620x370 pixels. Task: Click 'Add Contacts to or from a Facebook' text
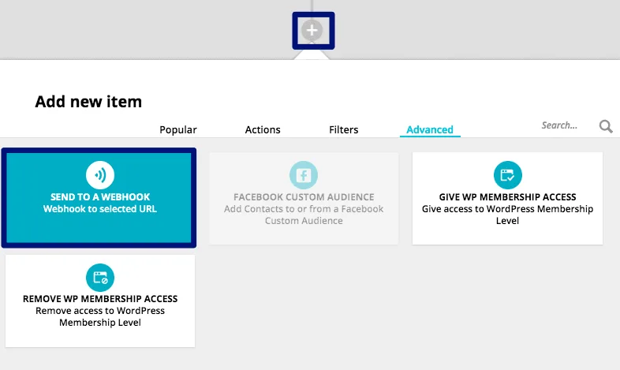tap(304, 209)
